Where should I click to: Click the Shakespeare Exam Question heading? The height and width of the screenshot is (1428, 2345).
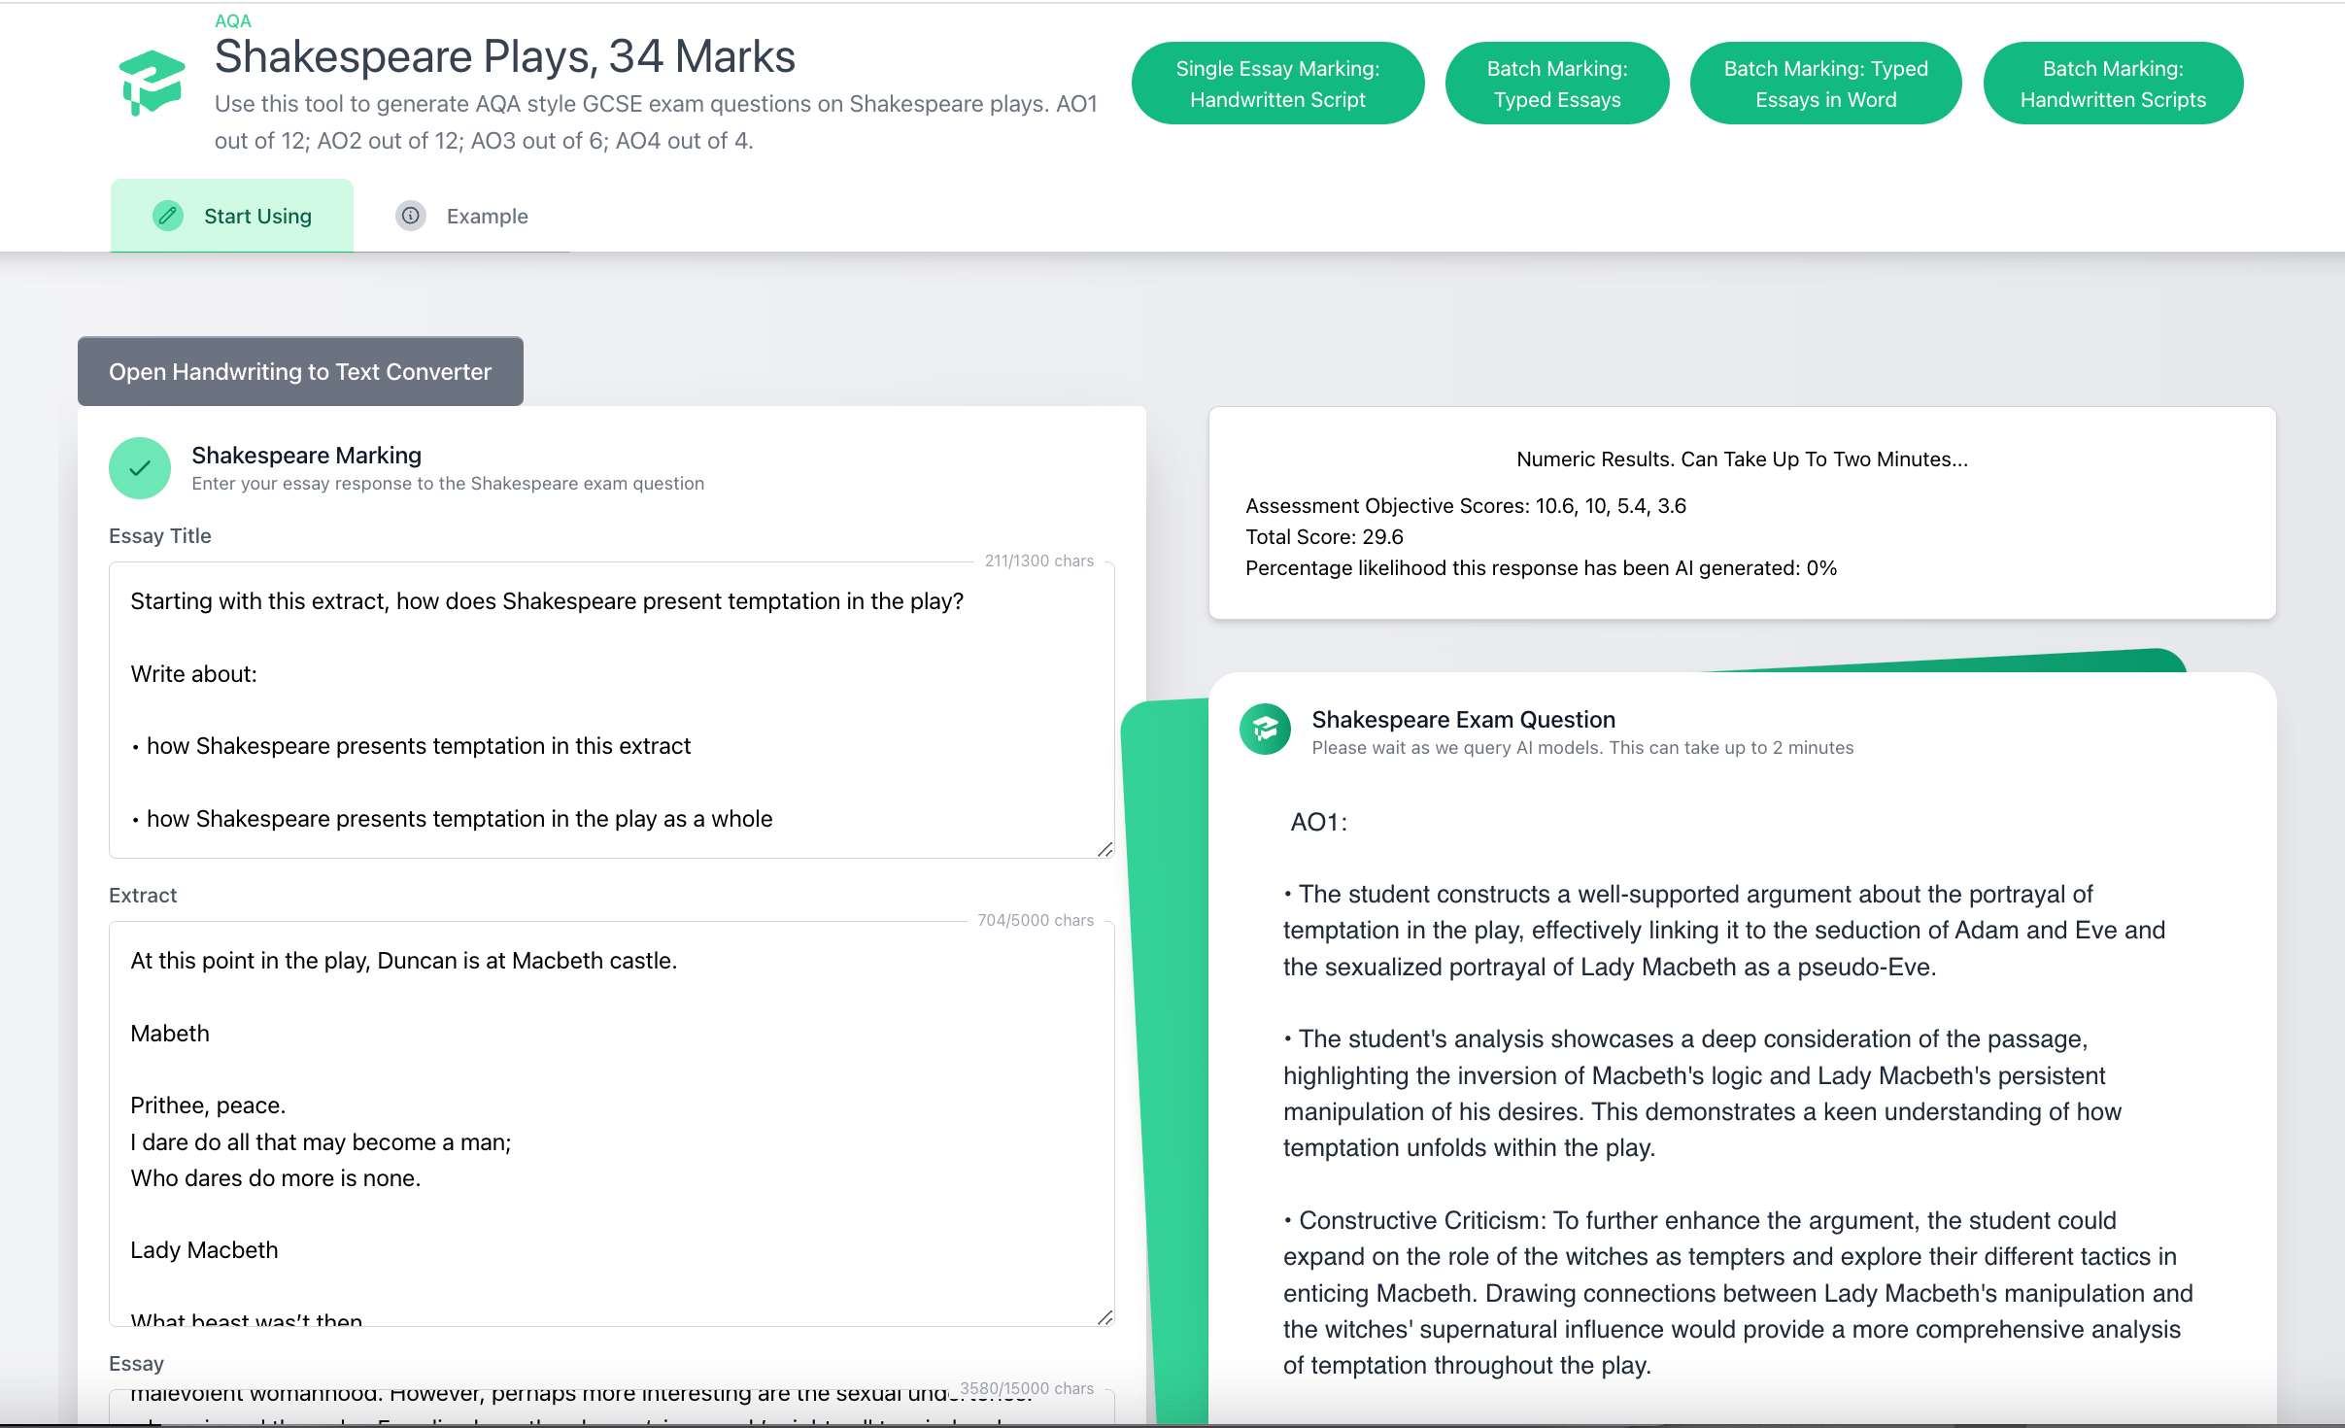coord(1463,720)
